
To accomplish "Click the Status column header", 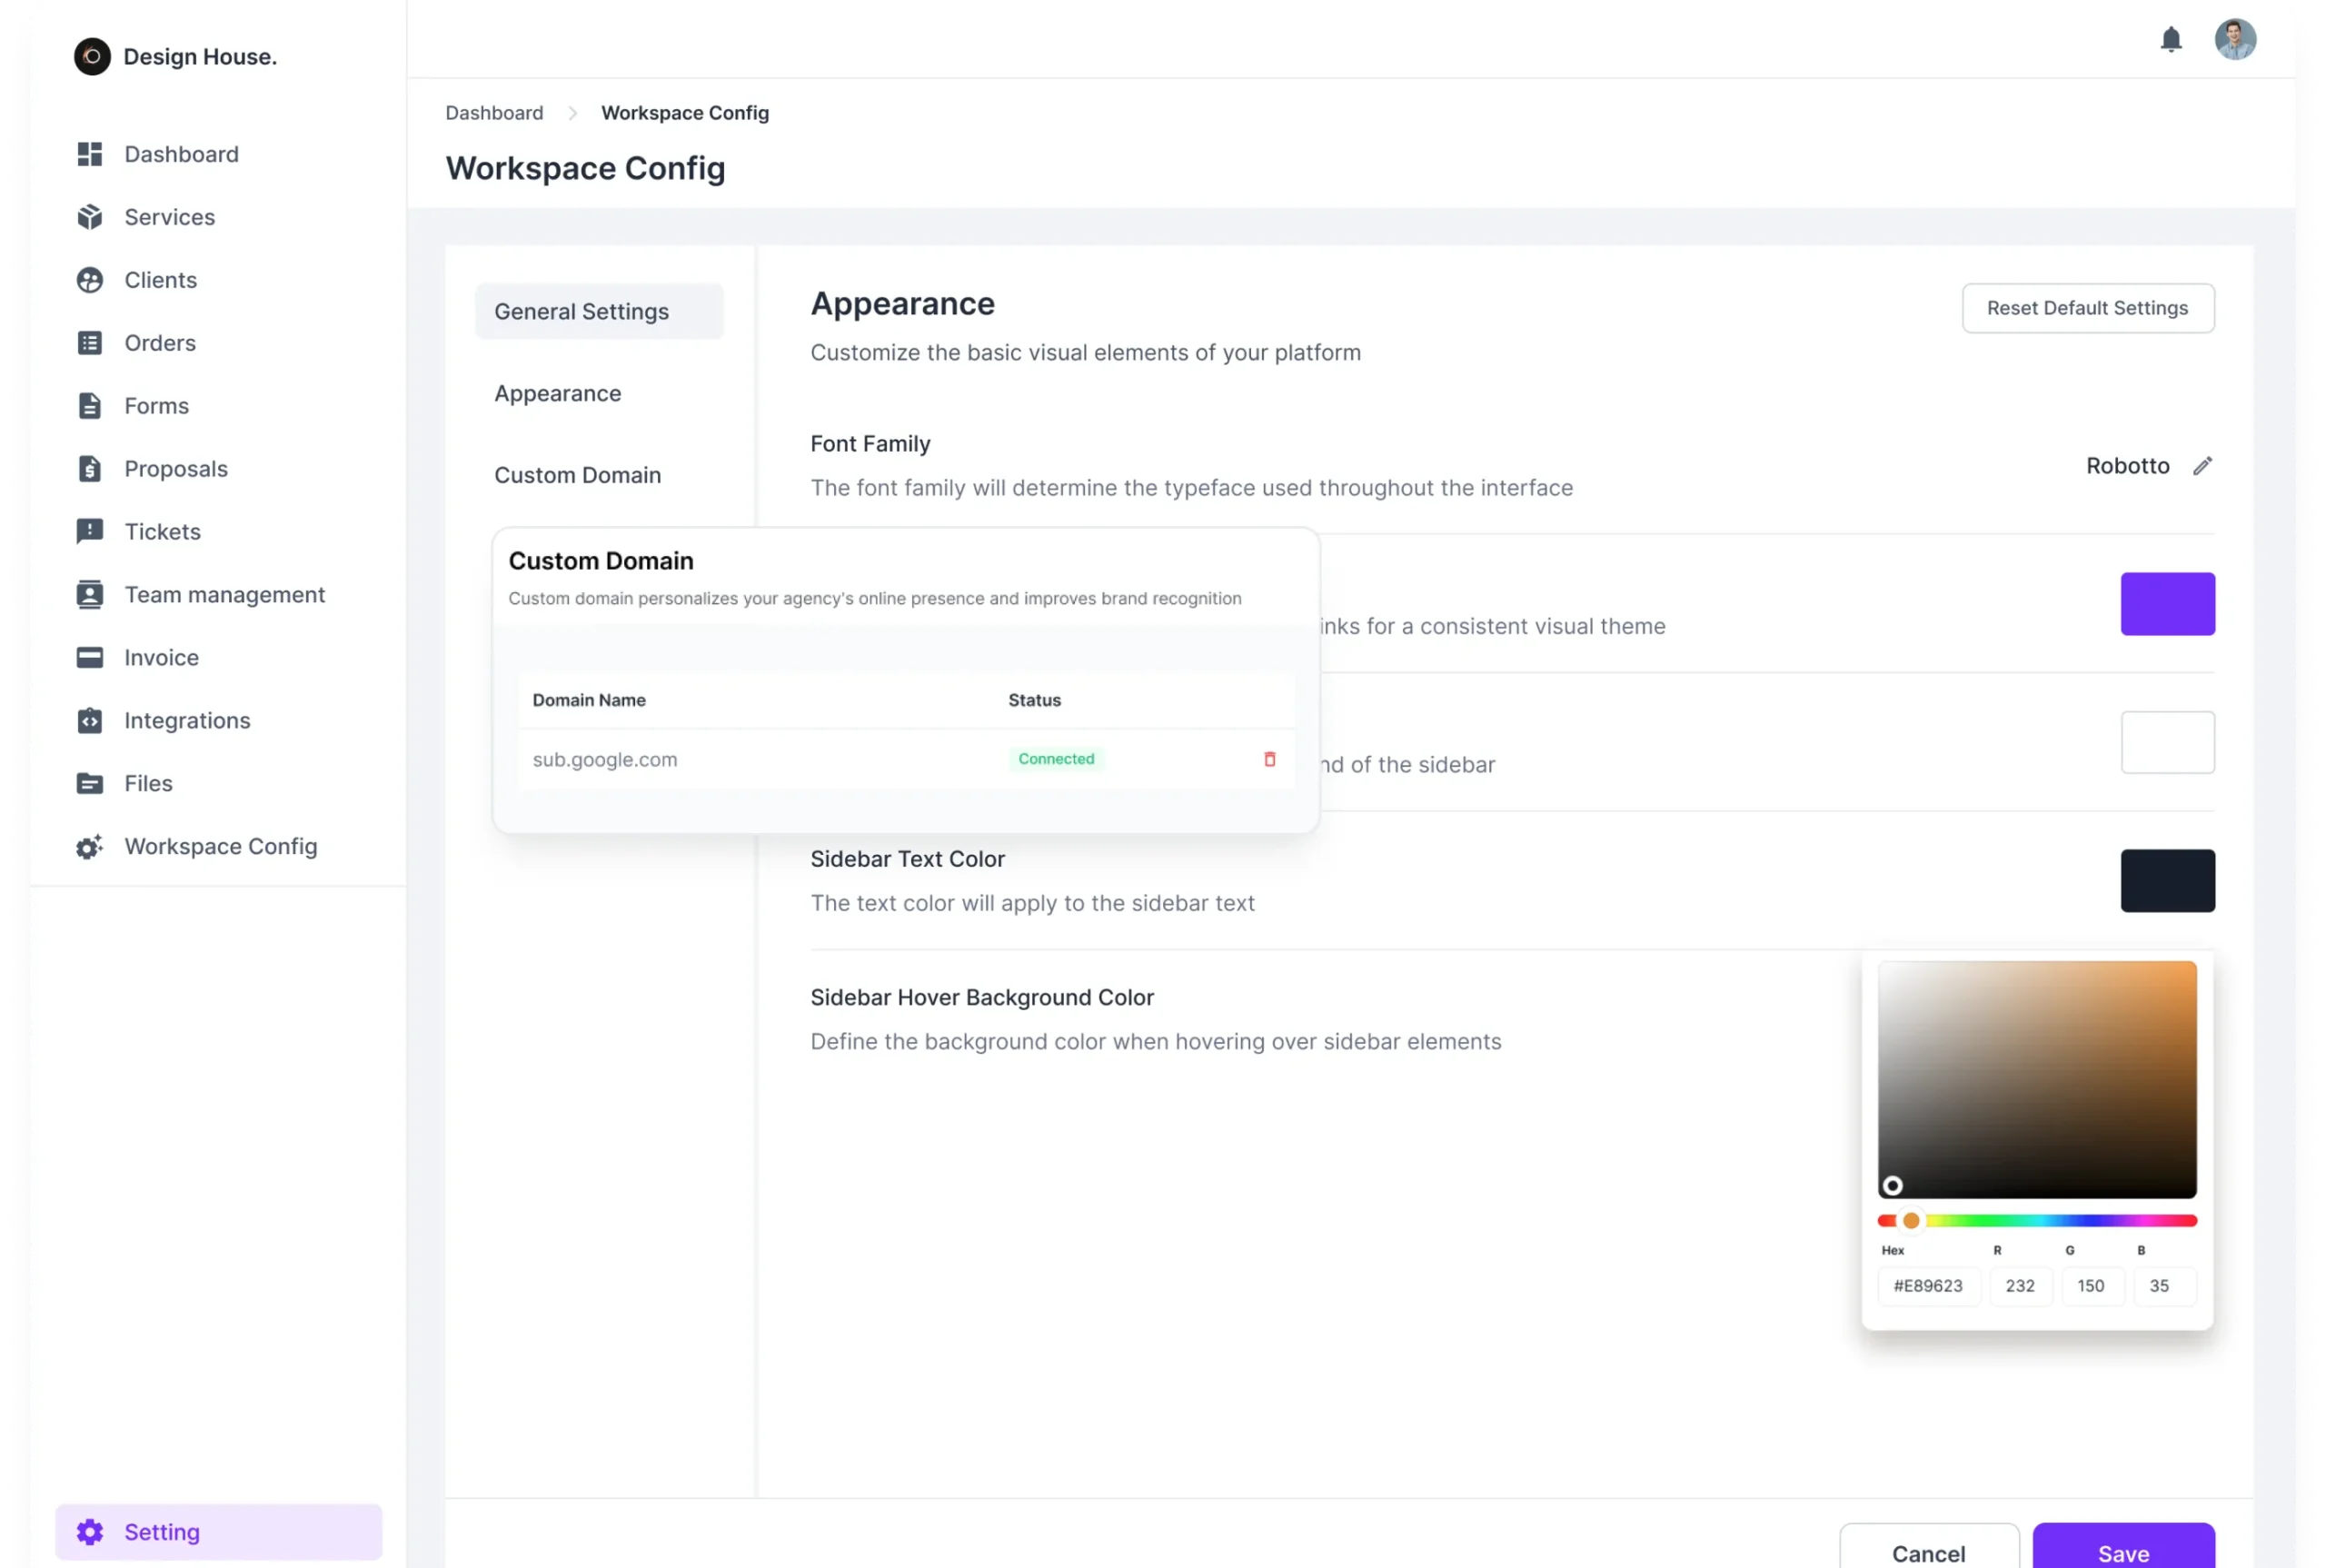I will pos(1033,700).
